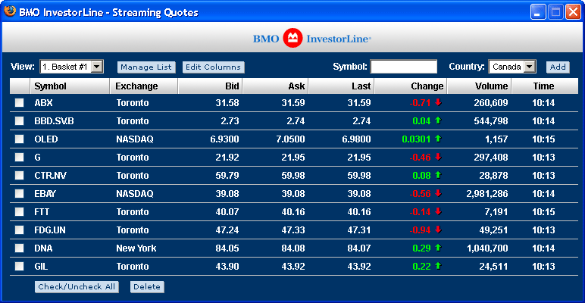Sort by the Ask column header

click(x=276, y=86)
